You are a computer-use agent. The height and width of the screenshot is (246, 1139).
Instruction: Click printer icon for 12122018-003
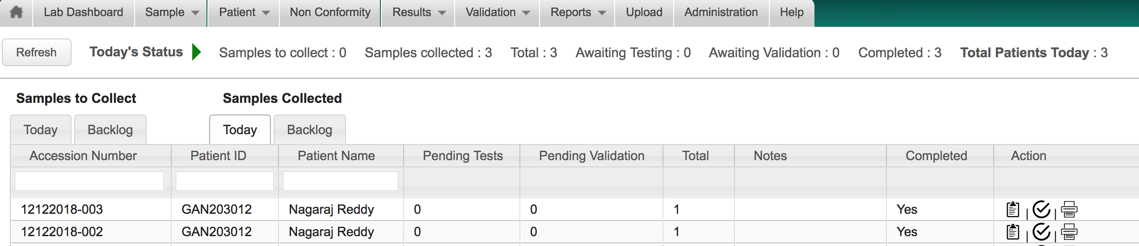(1069, 209)
